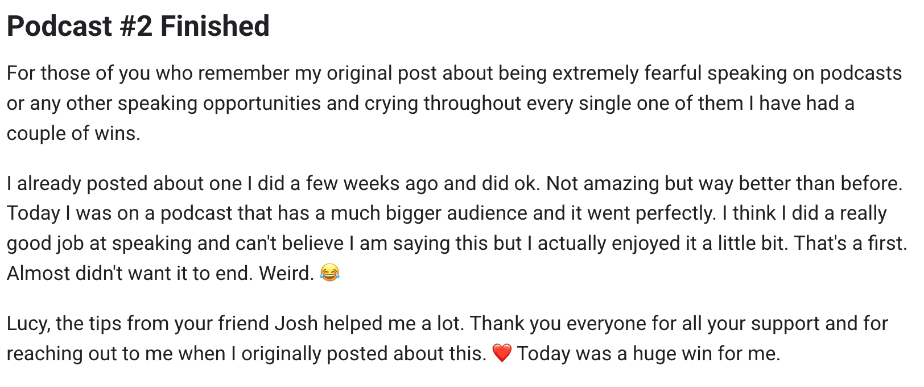The width and height of the screenshot is (924, 387).
Task: Click the phrase 'couple of wins.'
Action: click(x=73, y=133)
